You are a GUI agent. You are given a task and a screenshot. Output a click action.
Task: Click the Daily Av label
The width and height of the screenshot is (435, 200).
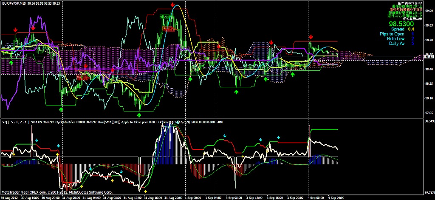pyautogui.click(x=396, y=43)
